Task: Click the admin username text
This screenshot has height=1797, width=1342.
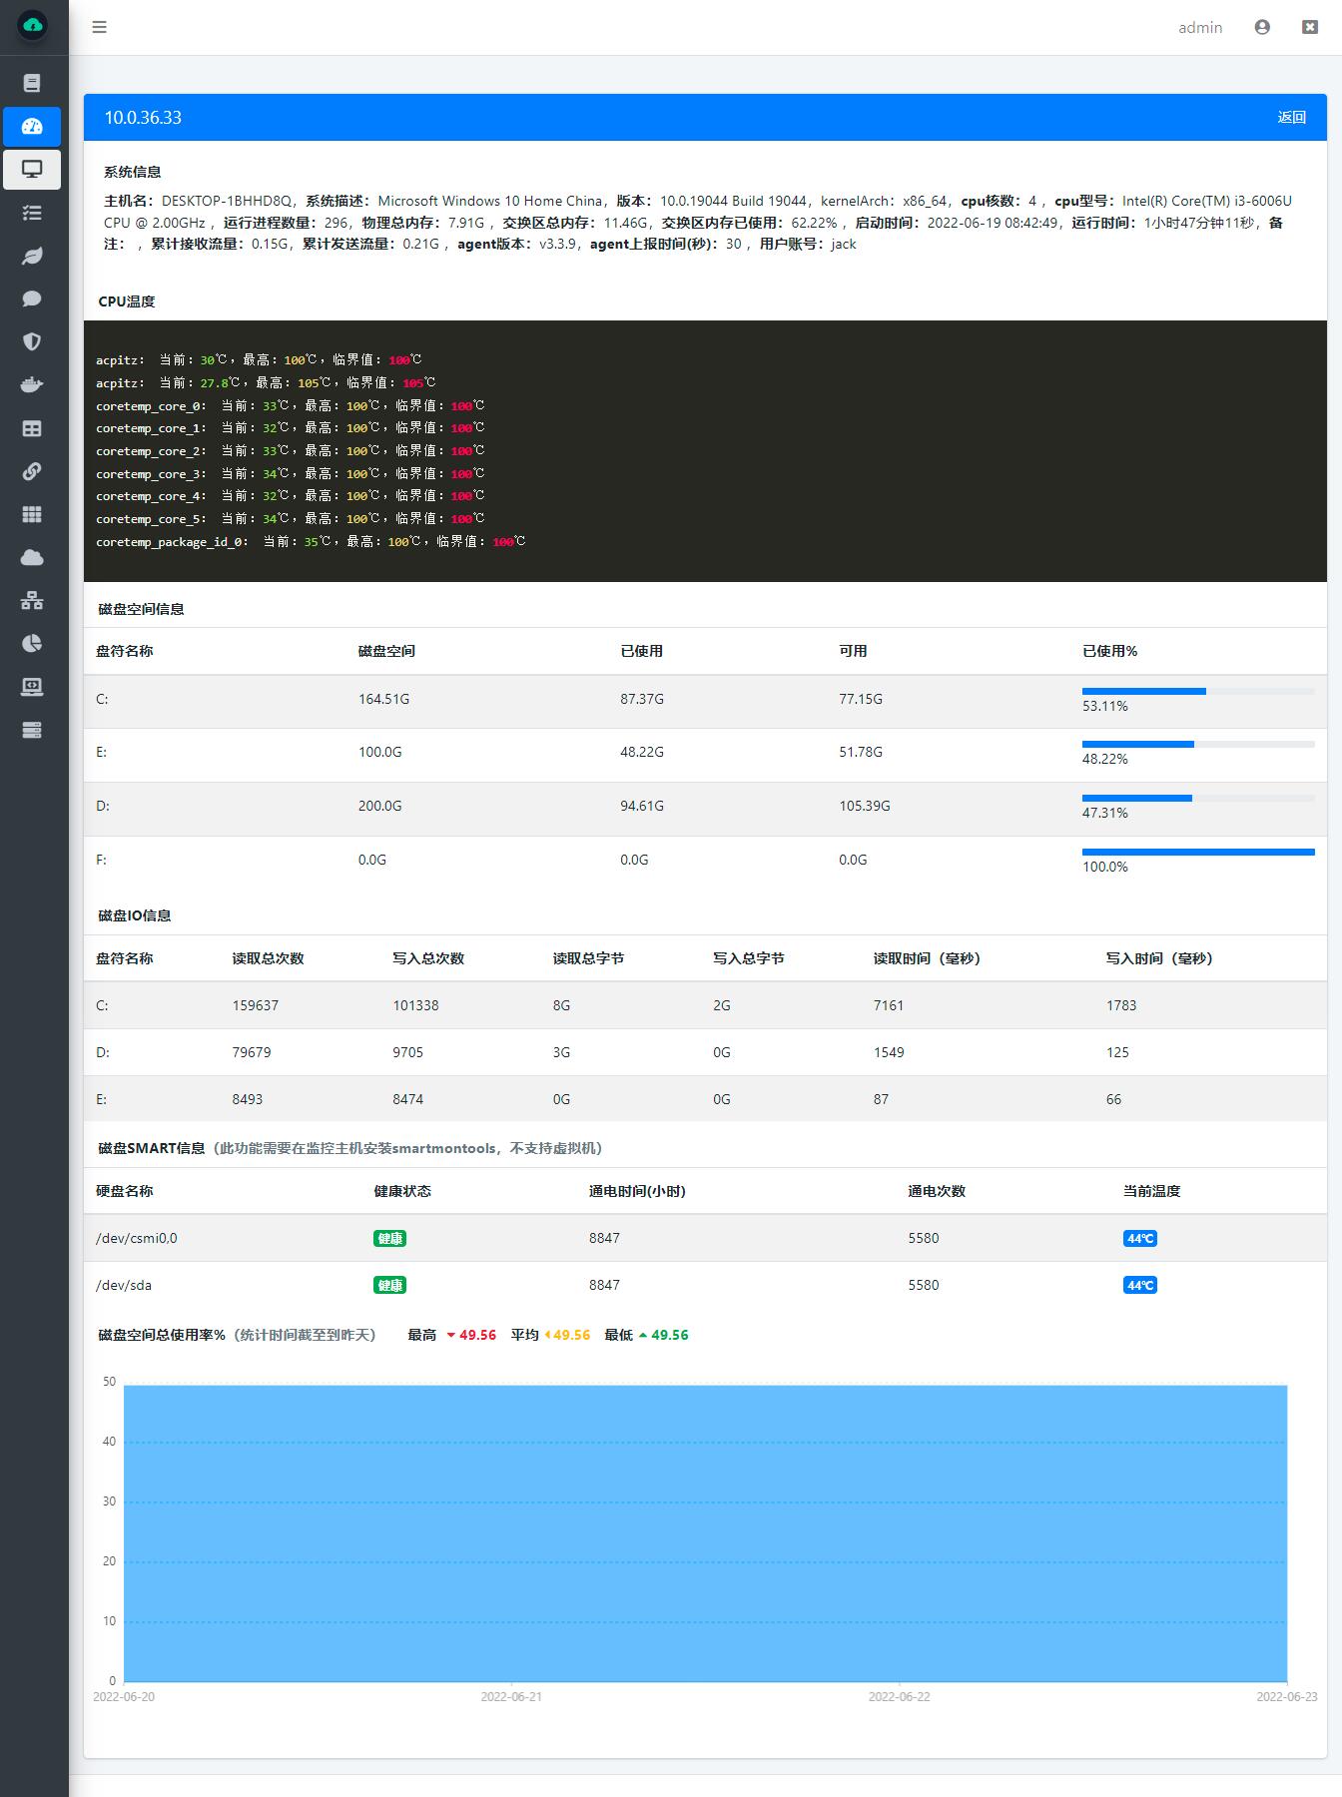Action: (1200, 27)
